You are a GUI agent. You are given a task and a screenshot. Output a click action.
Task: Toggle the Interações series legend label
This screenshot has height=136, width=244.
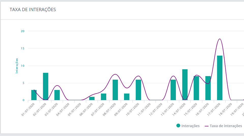[190, 126]
